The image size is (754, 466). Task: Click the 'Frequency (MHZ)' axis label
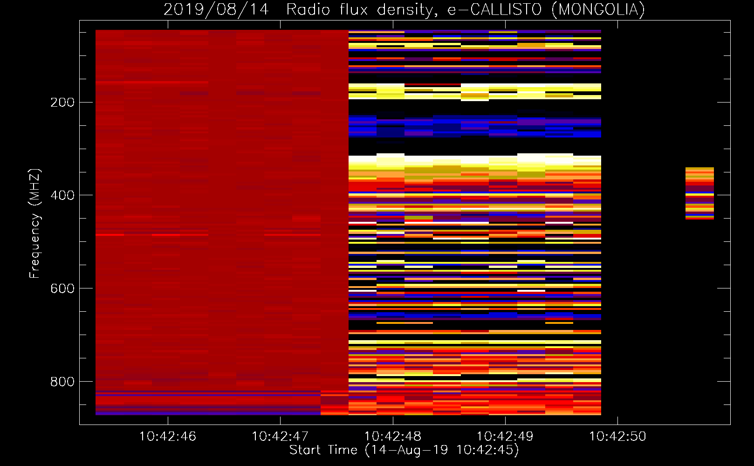tap(35, 223)
